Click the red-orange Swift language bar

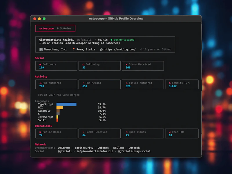[x=57, y=120]
